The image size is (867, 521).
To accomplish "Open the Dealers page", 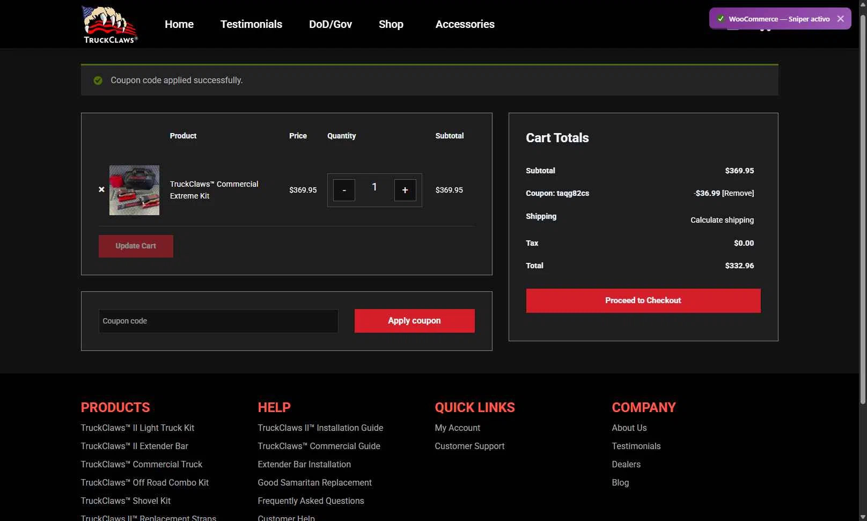I will click(x=626, y=464).
